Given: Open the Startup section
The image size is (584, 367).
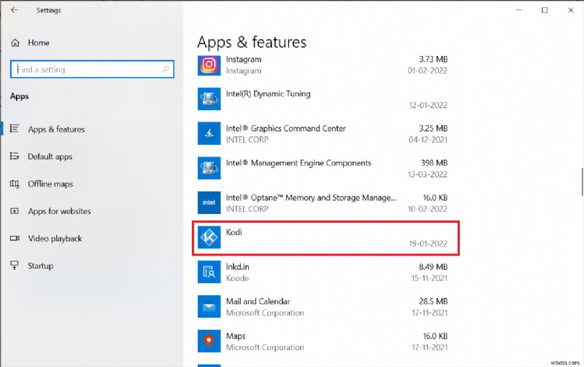Looking at the screenshot, I should click(x=41, y=266).
